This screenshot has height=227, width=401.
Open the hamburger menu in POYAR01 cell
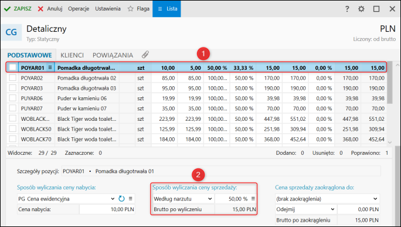(50, 67)
